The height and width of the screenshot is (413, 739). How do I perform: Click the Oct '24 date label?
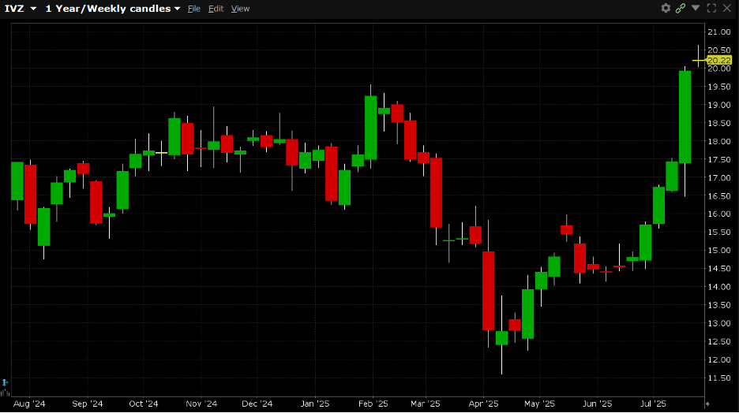click(144, 404)
